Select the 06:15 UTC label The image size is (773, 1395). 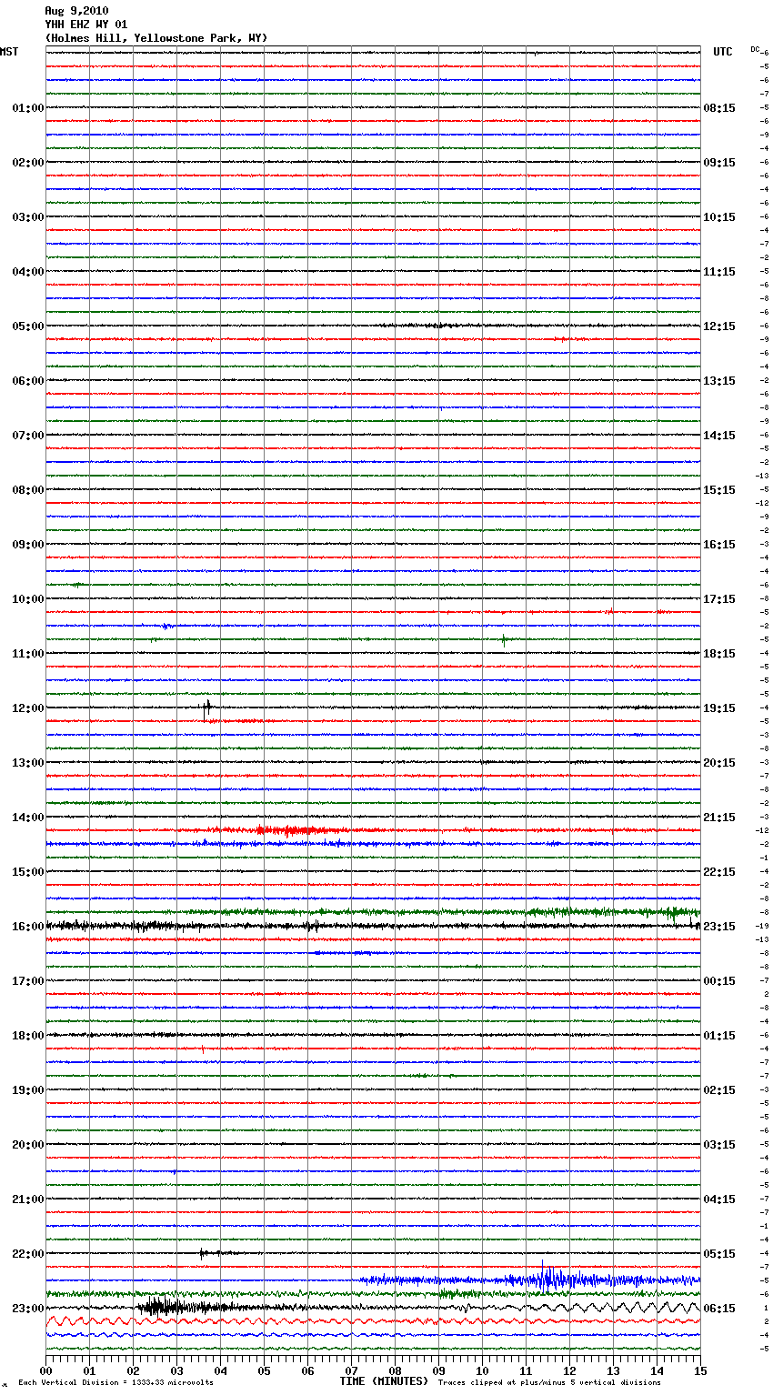719,1309
